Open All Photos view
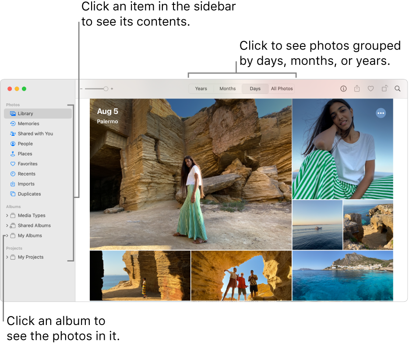This screenshot has width=409, height=346. [x=282, y=88]
